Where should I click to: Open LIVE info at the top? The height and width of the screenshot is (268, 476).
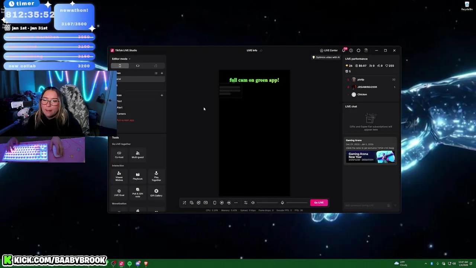(252, 51)
